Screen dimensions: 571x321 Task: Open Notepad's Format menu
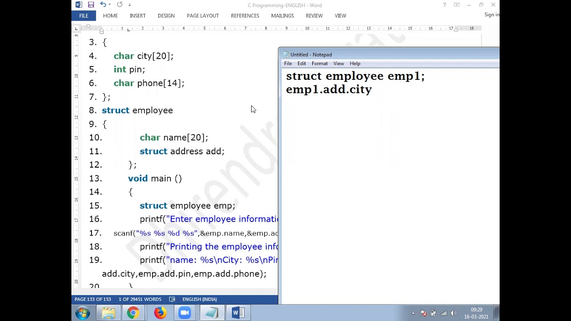pos(319,63)
